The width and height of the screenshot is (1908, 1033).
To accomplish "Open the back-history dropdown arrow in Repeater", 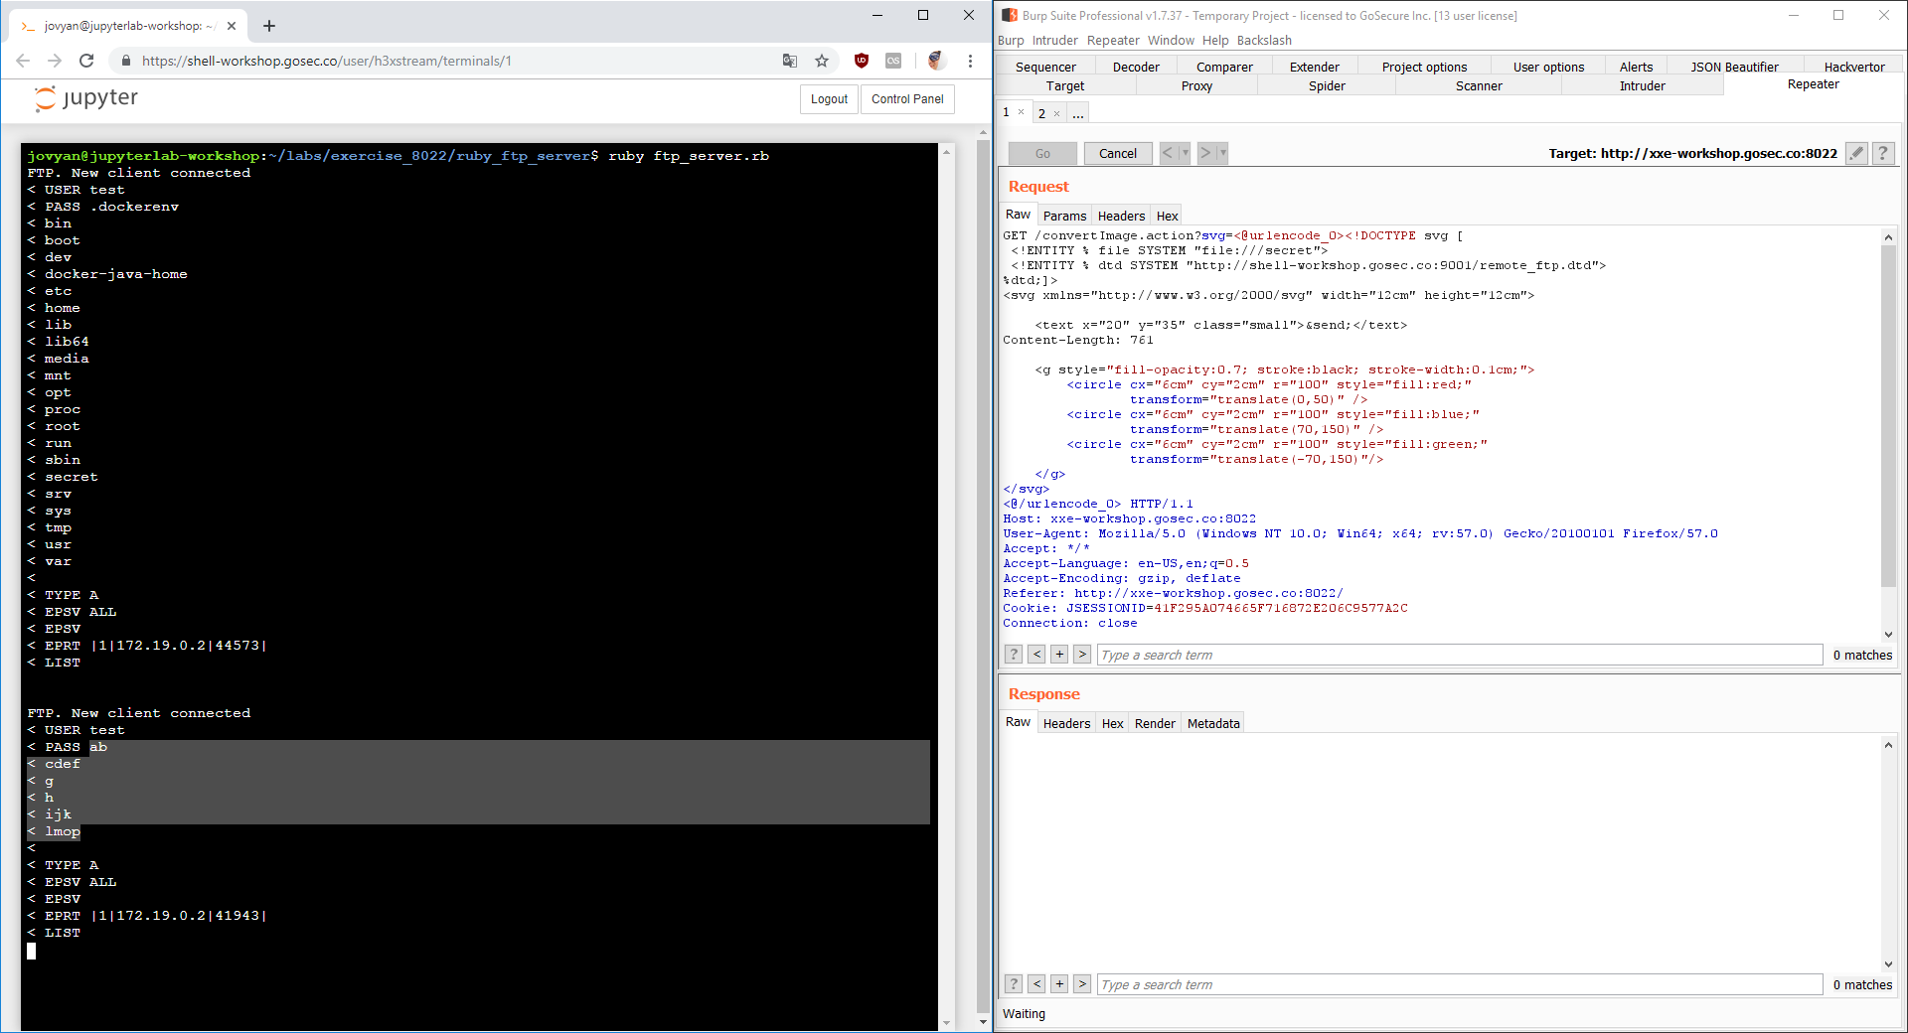I will [1185, 153].
